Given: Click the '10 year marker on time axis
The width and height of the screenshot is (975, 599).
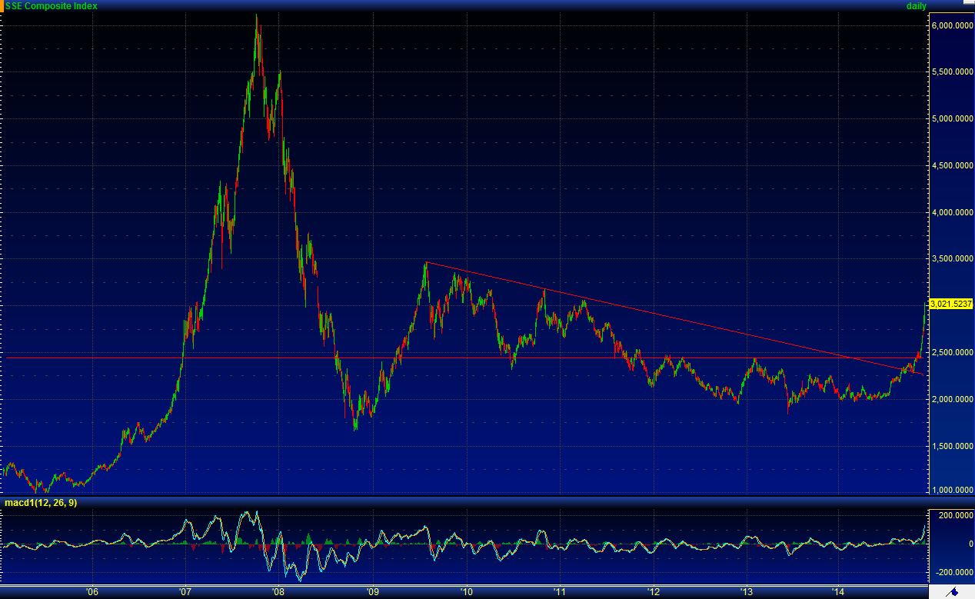Looking at the screenshot, I should tap(466, 592).
